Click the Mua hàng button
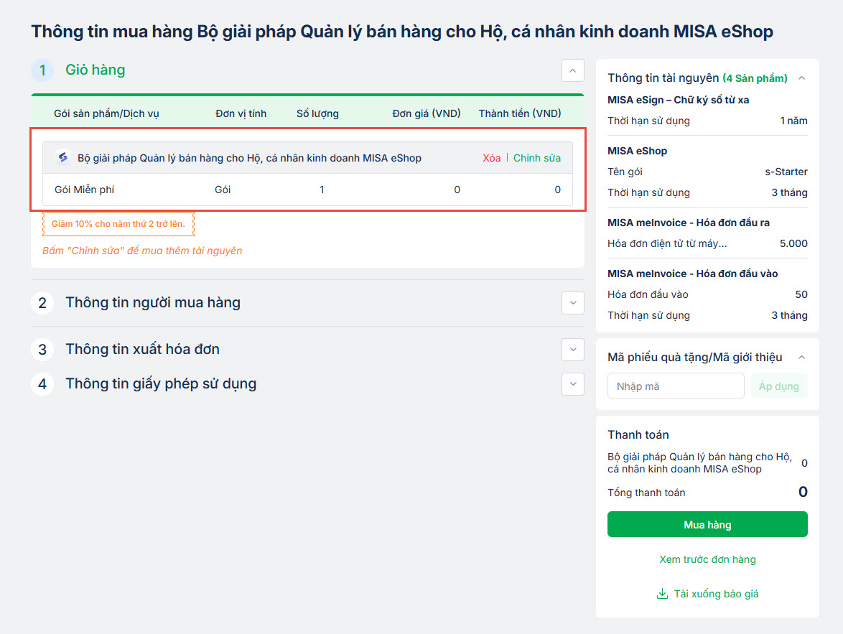 point(707,524)
